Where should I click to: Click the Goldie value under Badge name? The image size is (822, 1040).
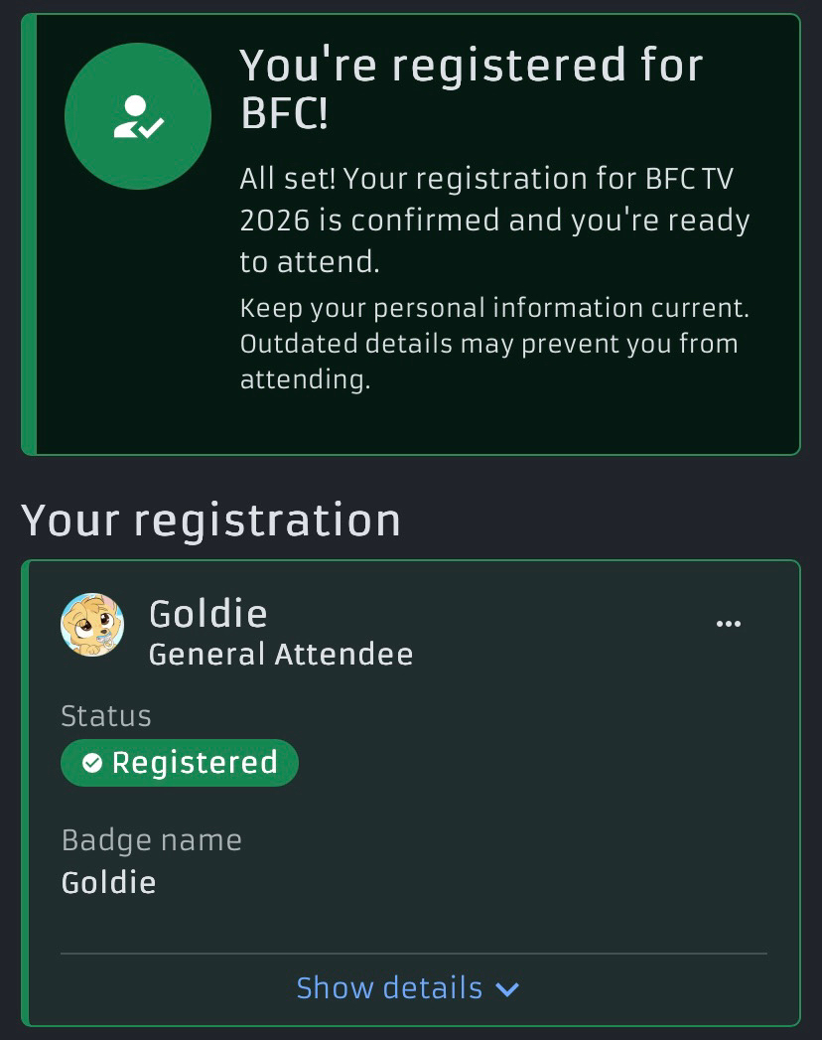coord(108,883)
